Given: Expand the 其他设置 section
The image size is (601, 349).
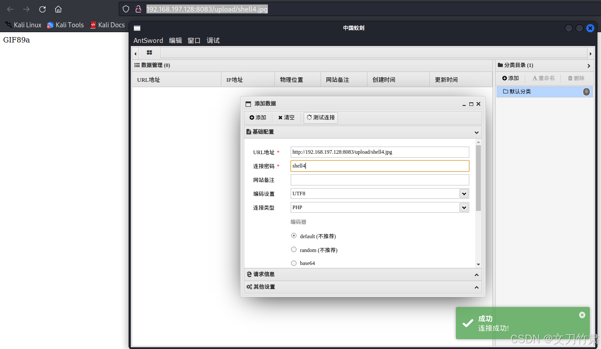Looking at the screenshot, I should click(x=363, y=287).
